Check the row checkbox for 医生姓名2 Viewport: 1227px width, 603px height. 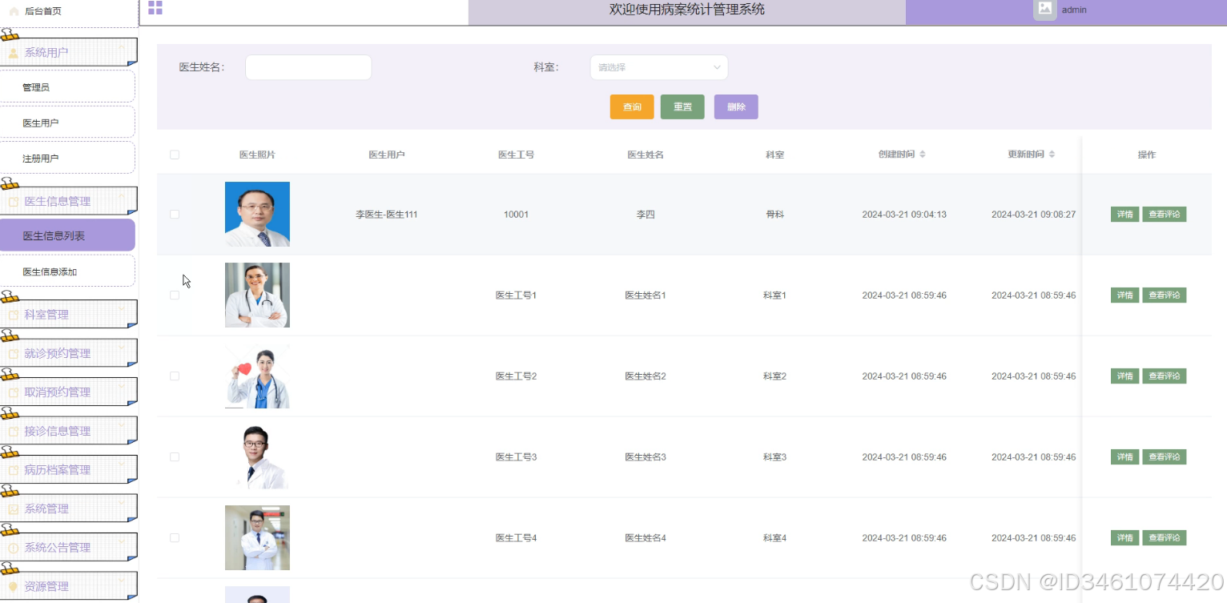pyautogui.click(x=175, y=376)
